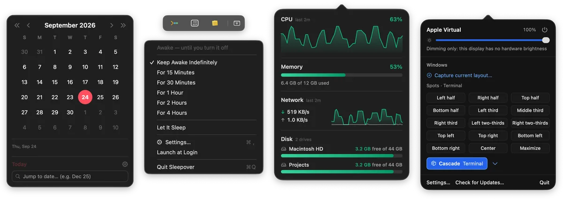Open the calendar settings gear icon

click(x=125, y=164)
